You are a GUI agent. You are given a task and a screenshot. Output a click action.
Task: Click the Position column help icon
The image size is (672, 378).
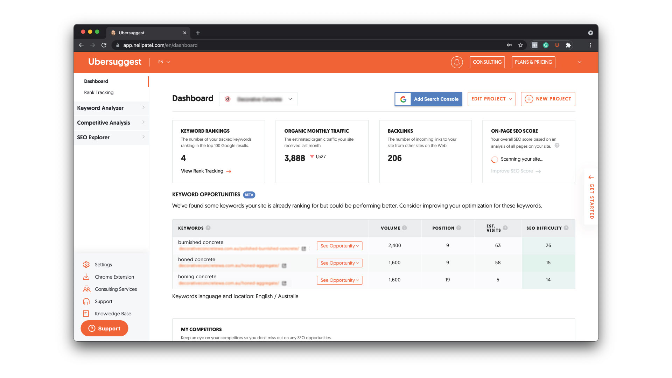pyautogui.click(x=458, y=228)
